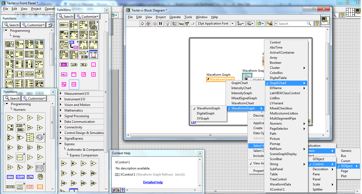The height and width of the screenshot is (194, 362).
Task: Open the Distribute Objects dropdown
Action: [x=250, y=23]
